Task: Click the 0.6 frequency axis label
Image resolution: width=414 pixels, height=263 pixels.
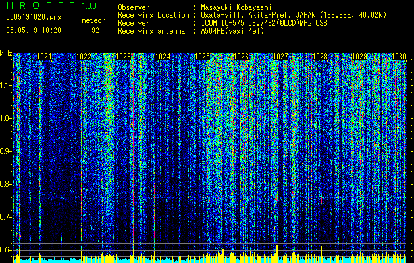Action: pyautogui.click(x=6, y=250)
